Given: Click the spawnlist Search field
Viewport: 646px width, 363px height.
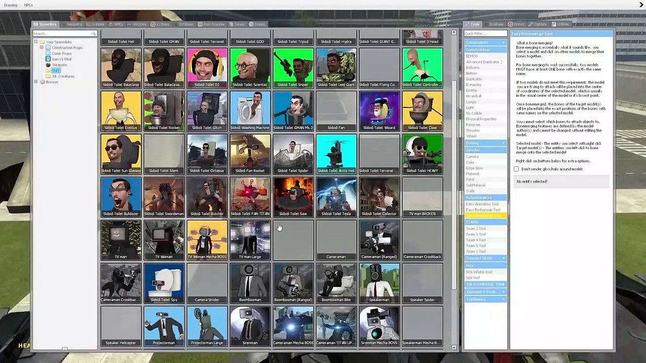Looking at the screenshot, I should pos(65,34).
